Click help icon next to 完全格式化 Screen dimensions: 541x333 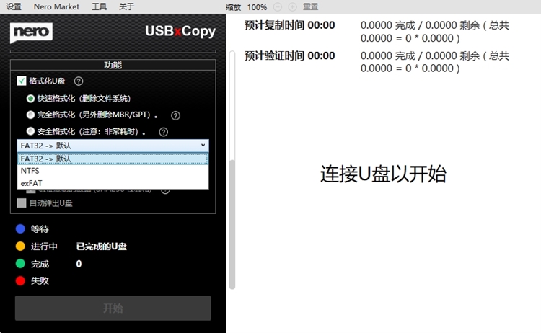(x=175, y=115)
